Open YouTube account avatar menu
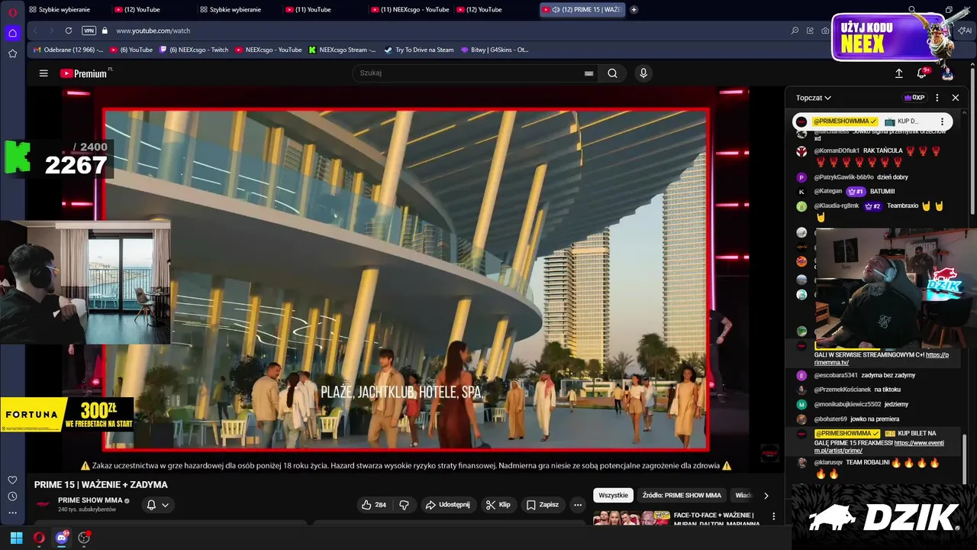Image resolution: width=977 pixels, height=550 pixels. 947,73
